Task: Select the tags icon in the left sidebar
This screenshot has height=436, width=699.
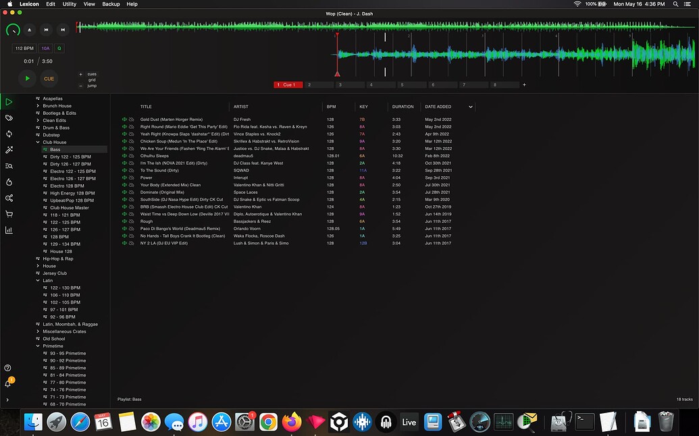Action: 9,117
